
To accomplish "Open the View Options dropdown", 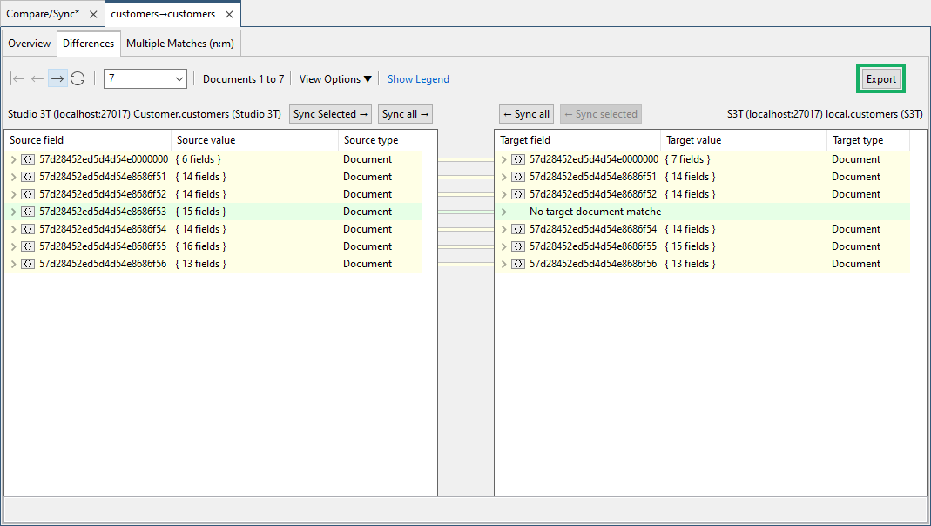I will [334, 78].
